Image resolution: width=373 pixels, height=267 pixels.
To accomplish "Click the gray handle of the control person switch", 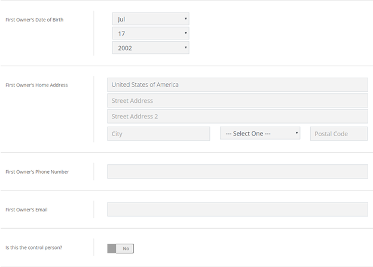I will [x=112, y=248].
